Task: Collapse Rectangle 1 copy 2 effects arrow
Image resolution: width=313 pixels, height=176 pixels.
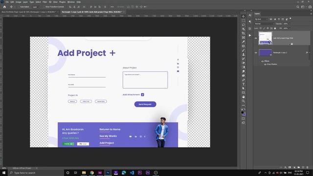Action: 309,53
